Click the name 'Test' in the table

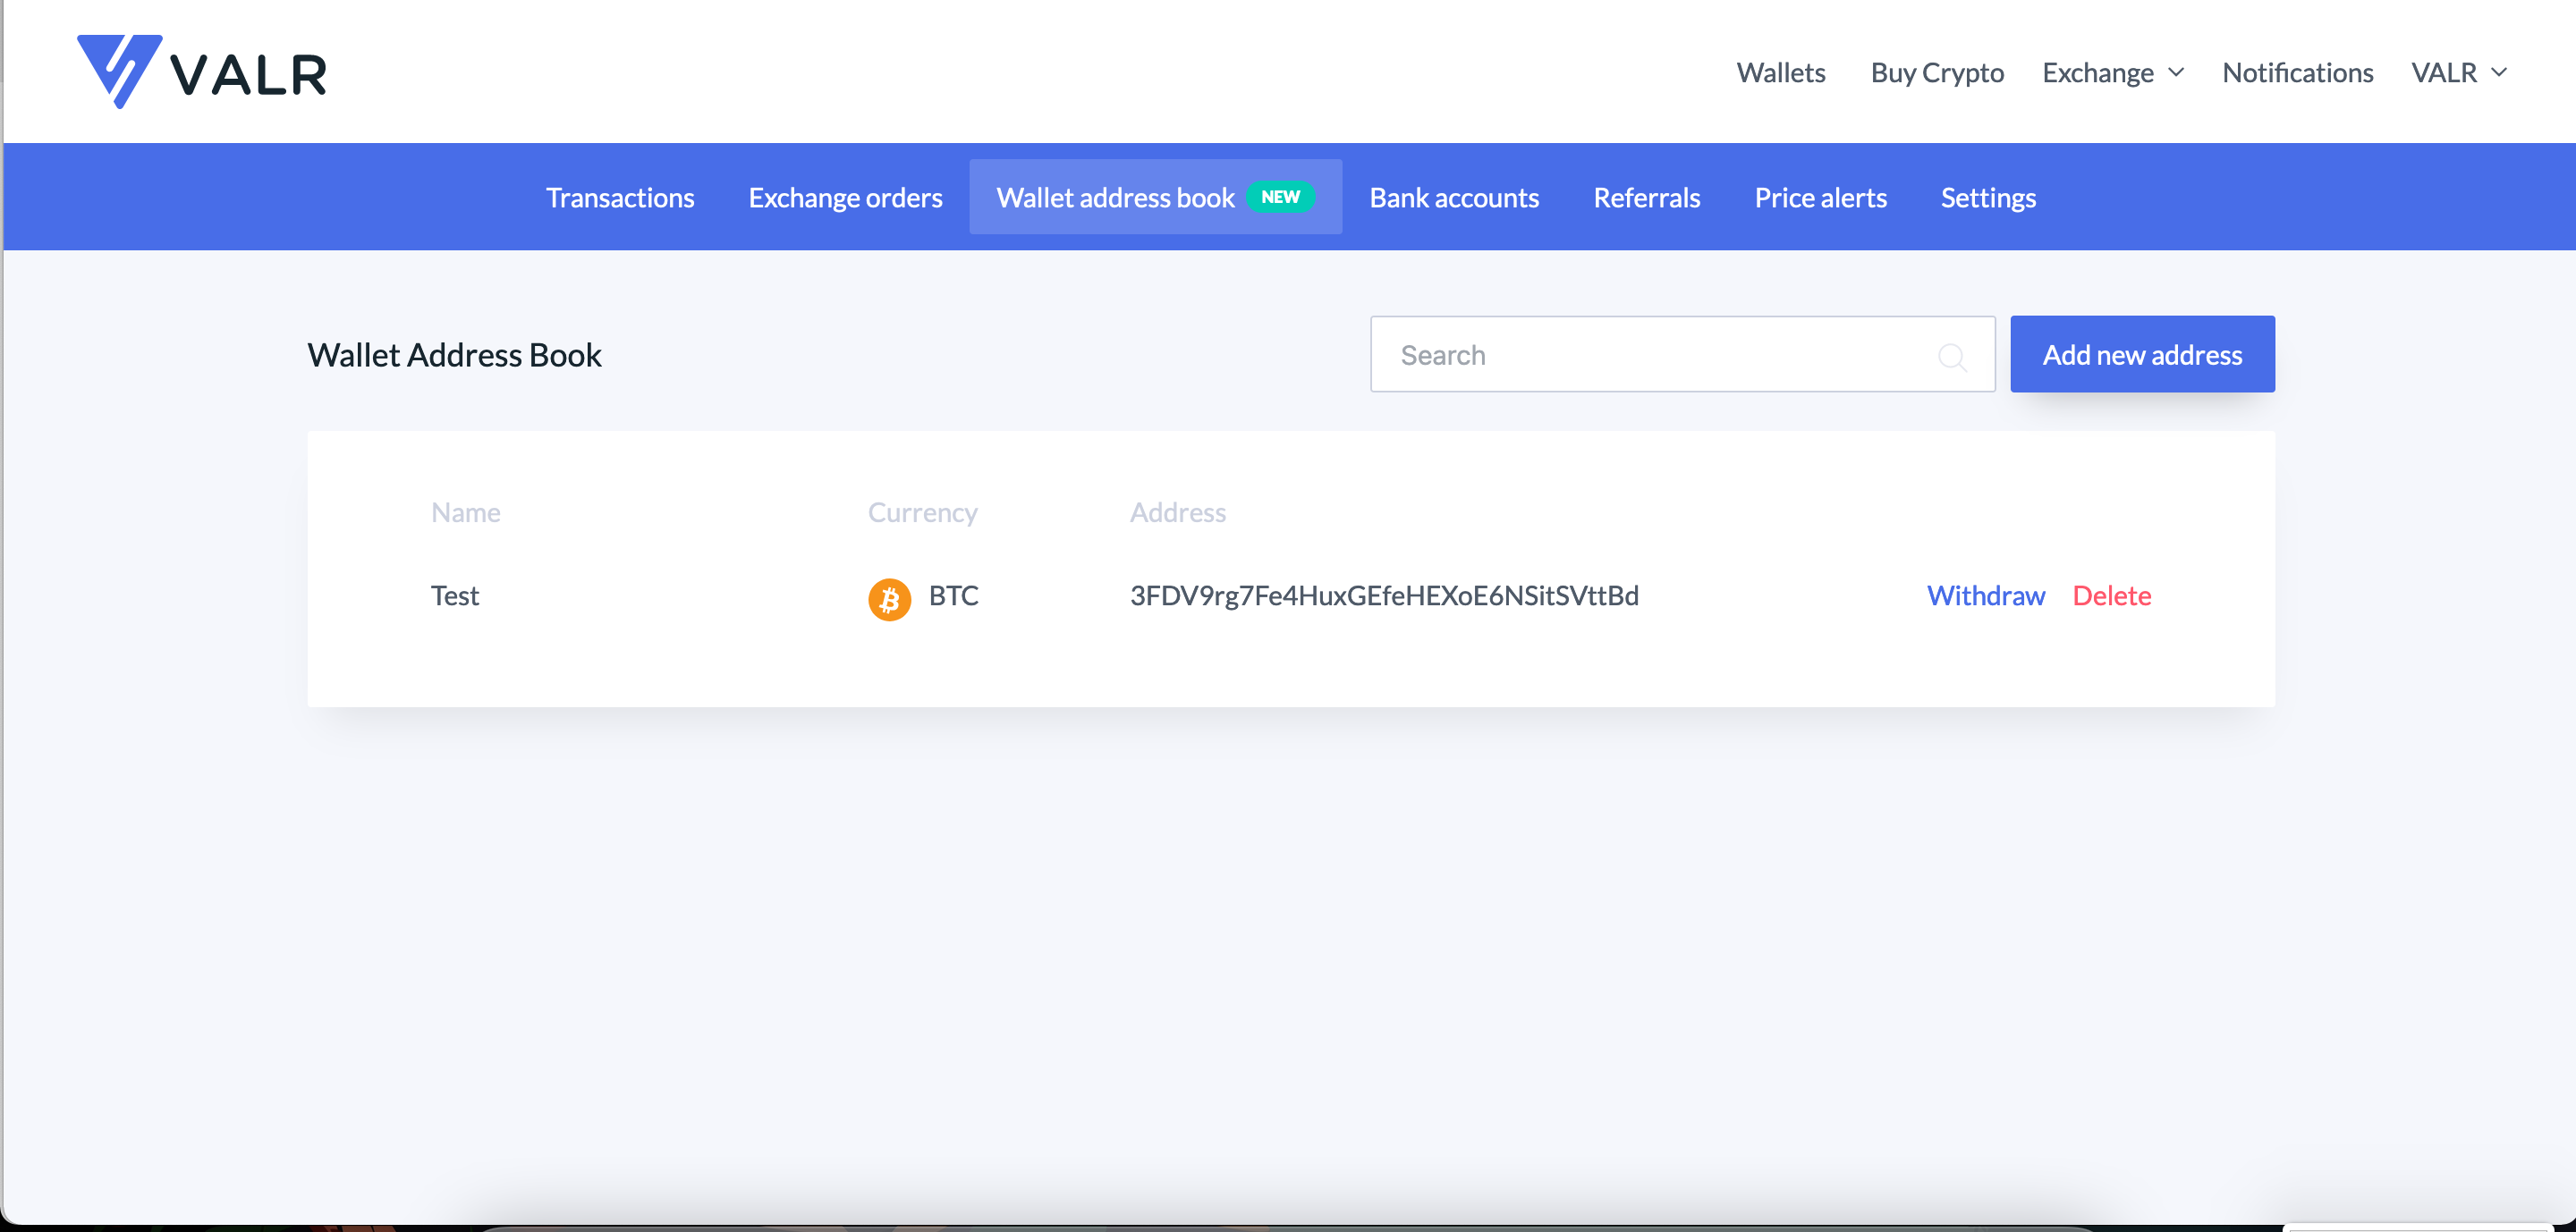[x=455, y=595]
